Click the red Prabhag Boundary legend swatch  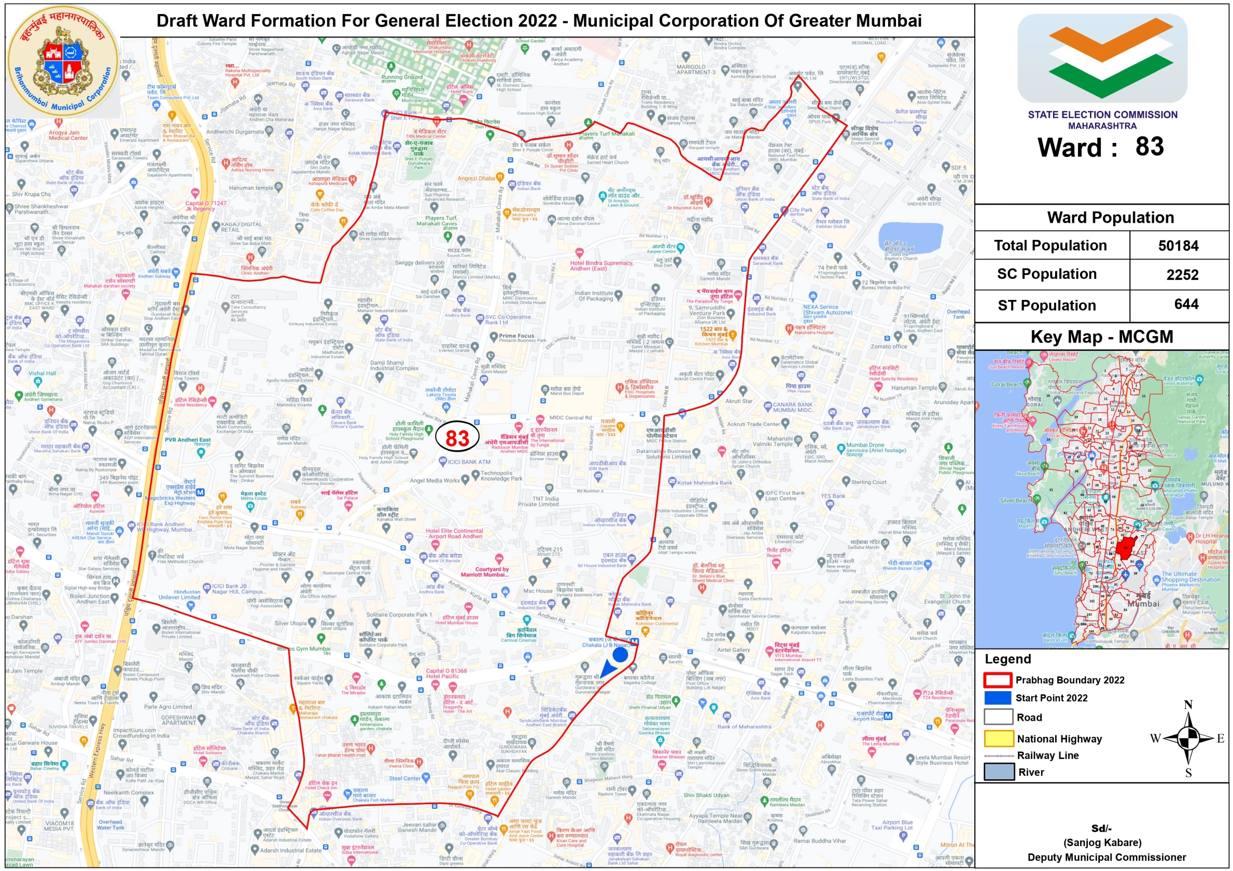pos(998,680)
